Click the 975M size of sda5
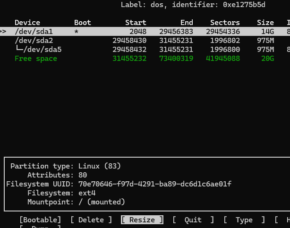290x228 pixels. coord(265,50)
